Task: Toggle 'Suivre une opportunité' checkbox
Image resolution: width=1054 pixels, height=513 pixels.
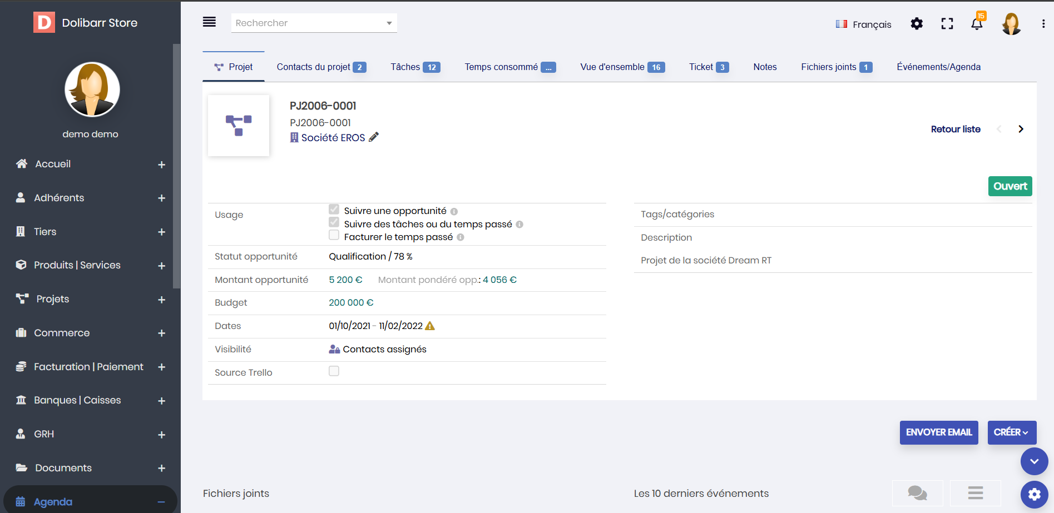Action: tap(334, 210)
